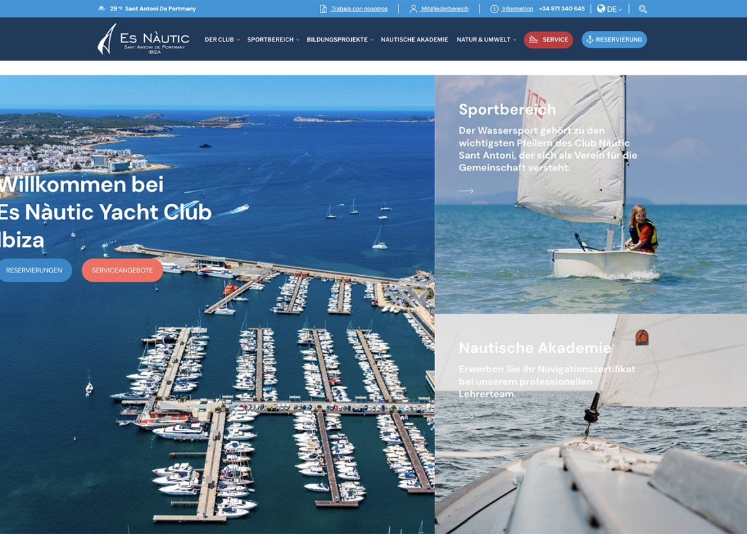Click the blue Reservierung anchor button
The image size is (747, 534).
point(614,39)
